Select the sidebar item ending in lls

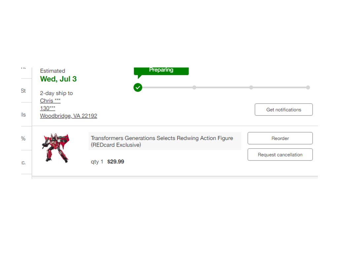tap(23, 115)
